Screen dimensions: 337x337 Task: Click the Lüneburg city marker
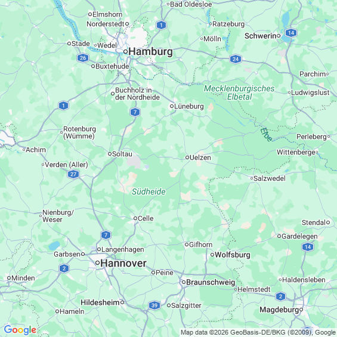pyautogui.click(x=172, y=106)
